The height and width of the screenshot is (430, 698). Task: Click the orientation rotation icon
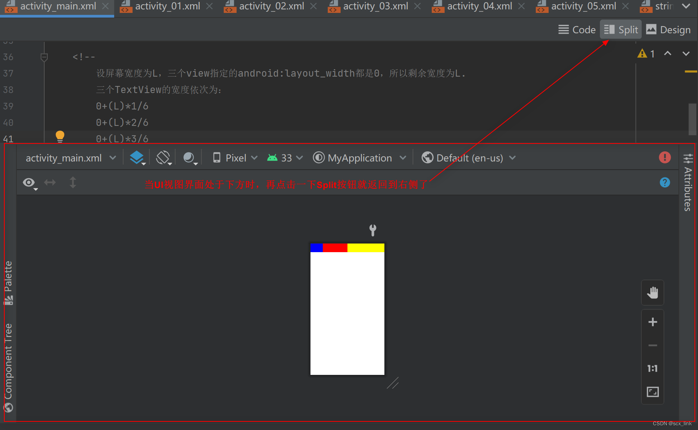163,158
